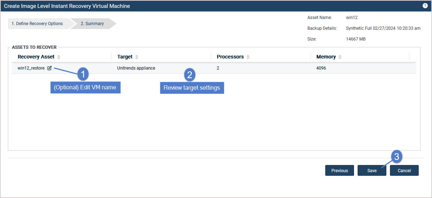The width and height of the screenshot is (432, 198).
Task: Sort by Recovery Asset column arrows
Action: (x=59, y=57)
